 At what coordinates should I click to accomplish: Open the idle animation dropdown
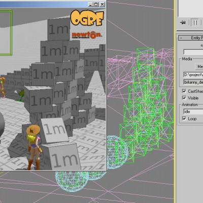[193, 112]
